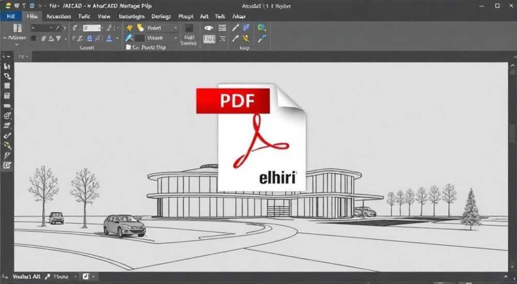The width and height of the screenshot is (517, 284).
Task: Click the blue Nif file button
Action: coord(11,17)
